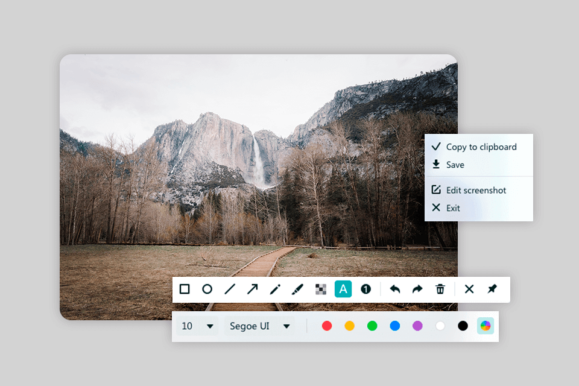
Task: Select the Ellipse drawing tool
Action: click(207, 289)
